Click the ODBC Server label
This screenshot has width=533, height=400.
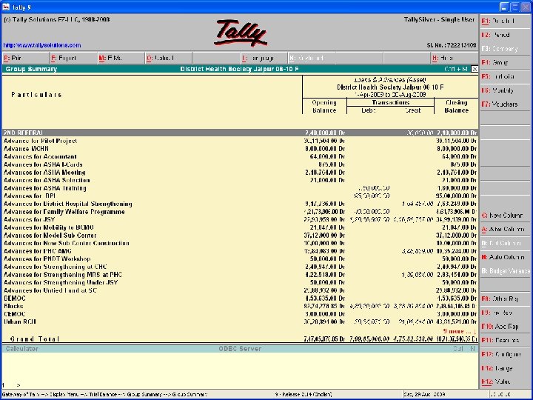point(240,349)
